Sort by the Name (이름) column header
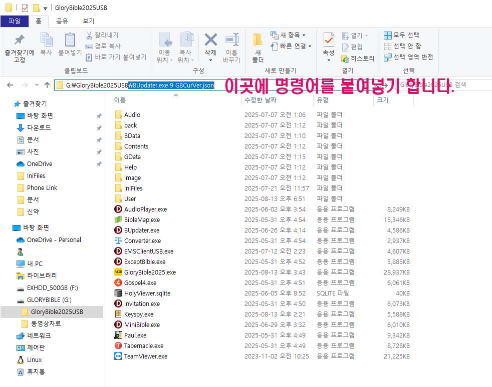 coord(120,100)
